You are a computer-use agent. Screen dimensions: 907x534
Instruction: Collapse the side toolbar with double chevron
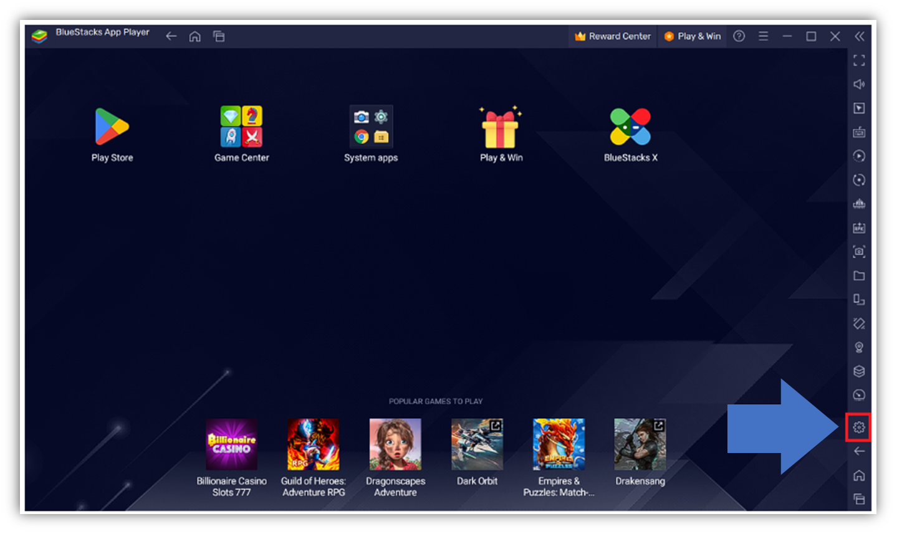click(860, 36)
